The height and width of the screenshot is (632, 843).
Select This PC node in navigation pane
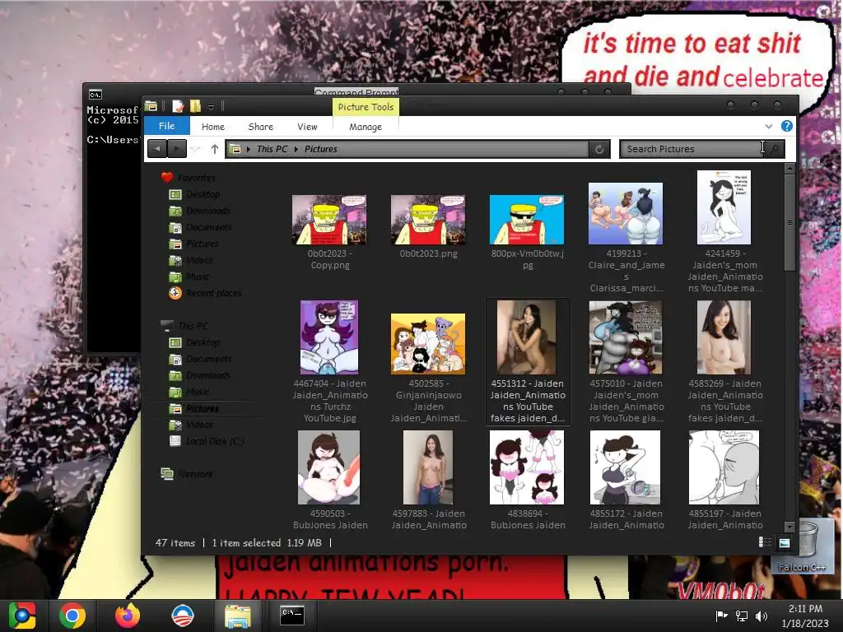click(193, 326)
